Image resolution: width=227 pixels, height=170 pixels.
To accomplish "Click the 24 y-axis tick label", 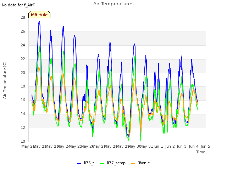I will click(23, 45).
